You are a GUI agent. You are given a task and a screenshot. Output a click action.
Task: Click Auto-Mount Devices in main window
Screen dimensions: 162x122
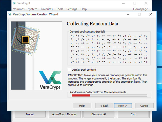coord(64,114)
